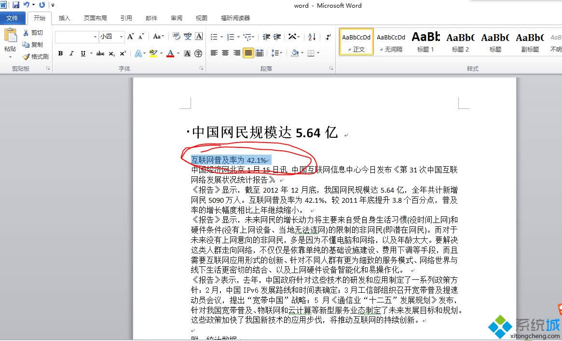The width and height of the screenshot is (562, 341).
Task: Click the 复制 copy button
Action: [33, 44]
